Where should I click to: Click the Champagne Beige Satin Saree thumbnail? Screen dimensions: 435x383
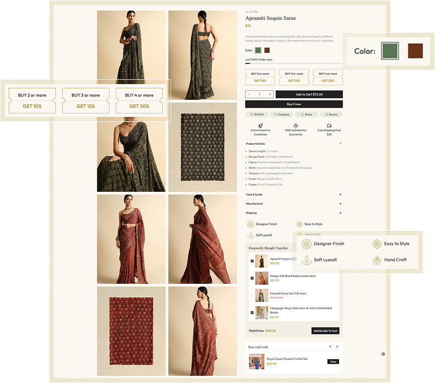click(x=261, y=313)
